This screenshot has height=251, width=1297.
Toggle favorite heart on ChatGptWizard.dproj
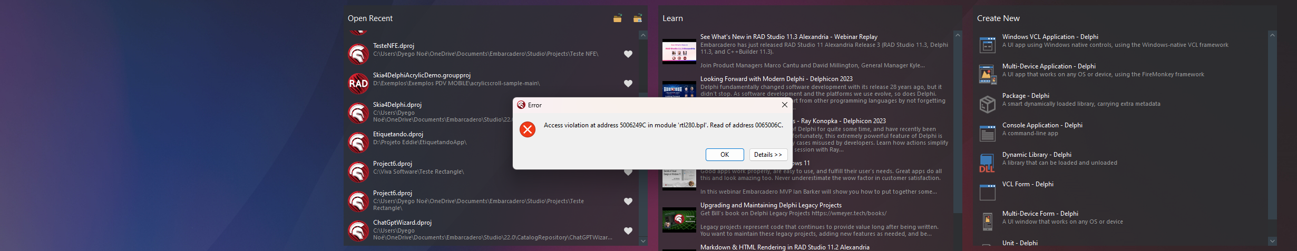[628, 231]
